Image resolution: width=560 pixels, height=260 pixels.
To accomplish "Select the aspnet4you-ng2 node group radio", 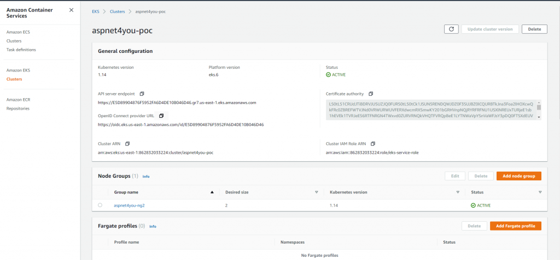I will 100,205.
